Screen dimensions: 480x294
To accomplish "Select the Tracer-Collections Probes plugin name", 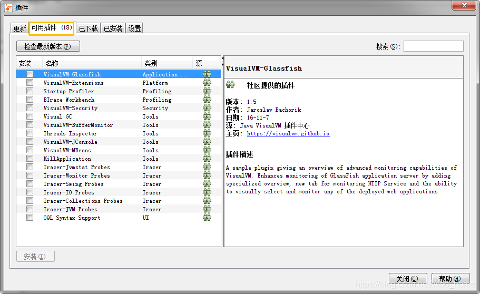I will coord(83,201).
